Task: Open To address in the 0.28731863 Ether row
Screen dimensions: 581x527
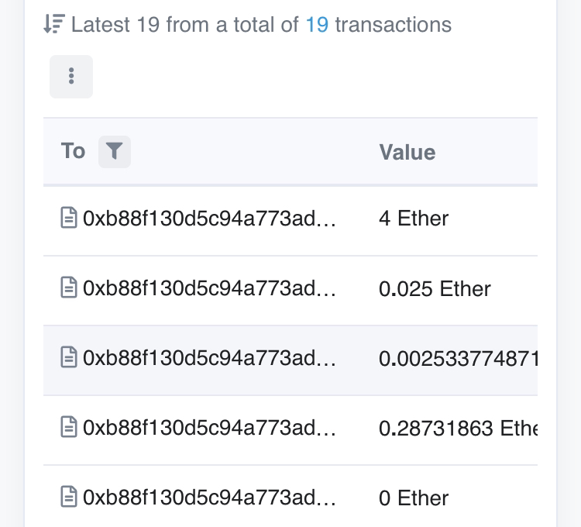Action: tap(209, 427)
